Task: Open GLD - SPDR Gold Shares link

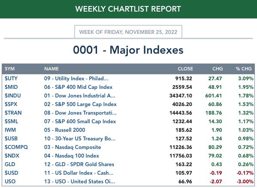Action: 79,164
